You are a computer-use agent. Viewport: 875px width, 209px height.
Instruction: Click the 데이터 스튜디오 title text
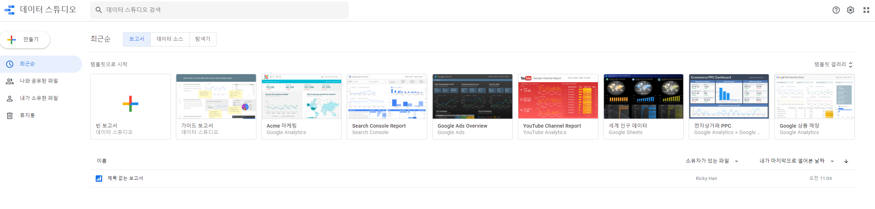tap(48, 10)
